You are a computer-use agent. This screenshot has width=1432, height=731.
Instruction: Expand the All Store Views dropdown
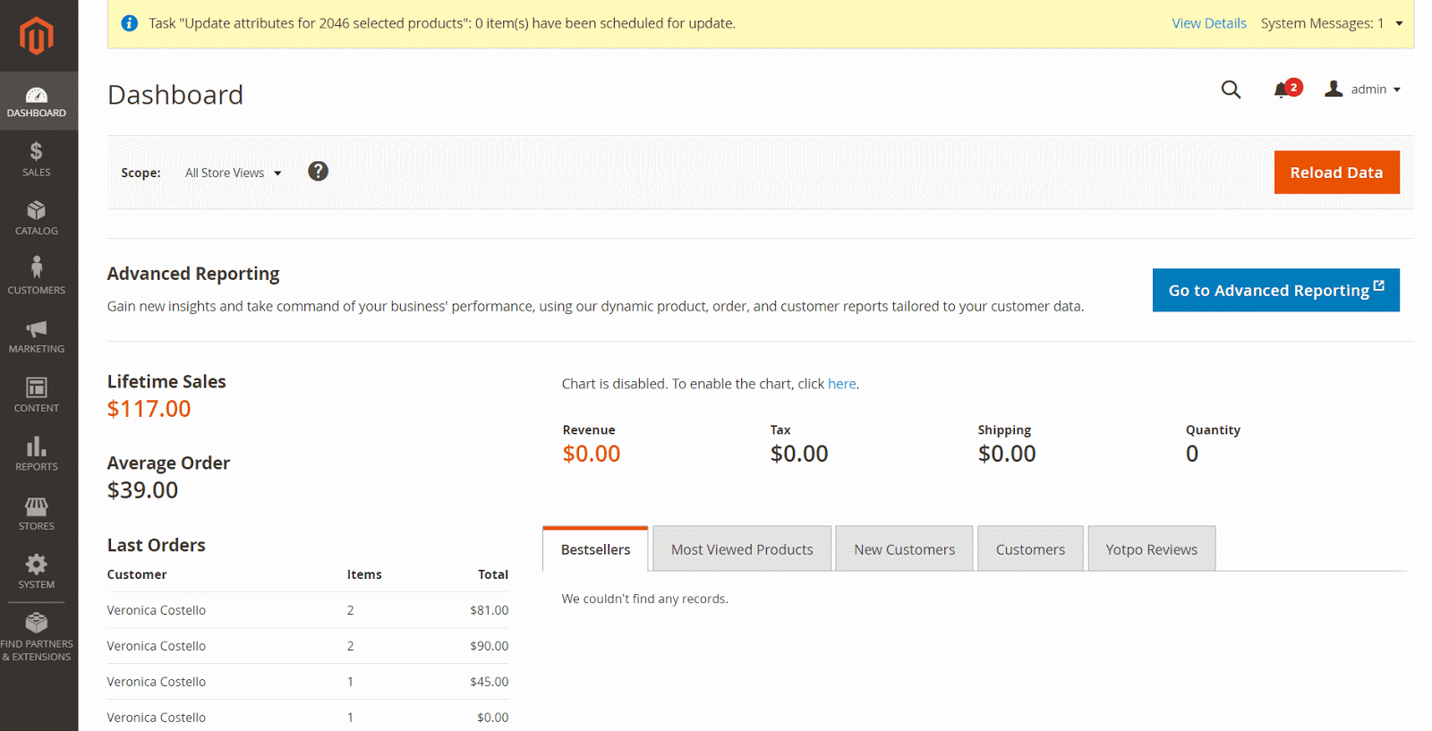[x=233, y=174]
